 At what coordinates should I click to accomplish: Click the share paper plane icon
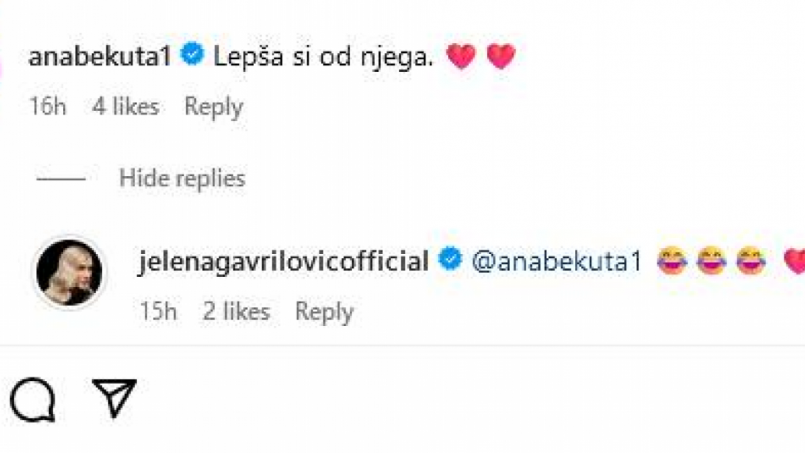pyautogui.click(x=114, y=398)
